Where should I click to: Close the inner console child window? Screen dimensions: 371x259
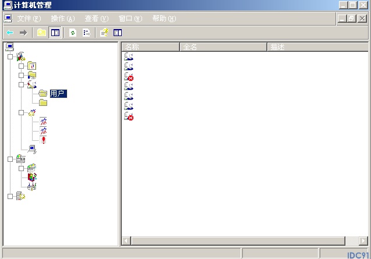(x=362, y=19)
